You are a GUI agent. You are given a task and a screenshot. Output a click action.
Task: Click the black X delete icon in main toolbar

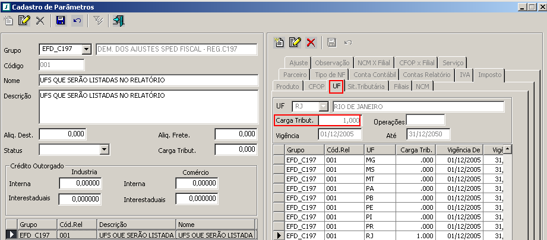pos(40,21)
